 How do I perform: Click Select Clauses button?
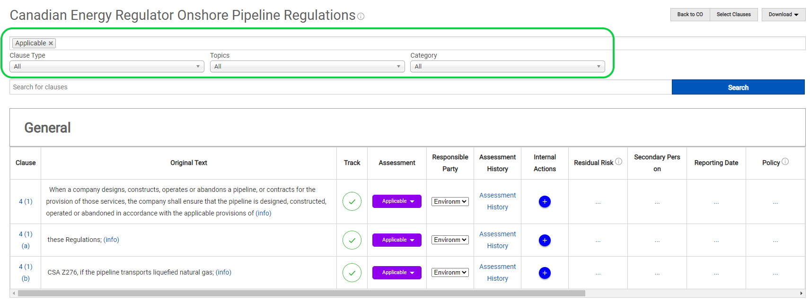pyautogui.click(x=733, y=15)
